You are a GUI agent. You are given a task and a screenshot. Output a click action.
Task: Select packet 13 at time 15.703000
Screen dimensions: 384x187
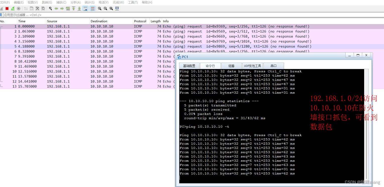point(87,87)
